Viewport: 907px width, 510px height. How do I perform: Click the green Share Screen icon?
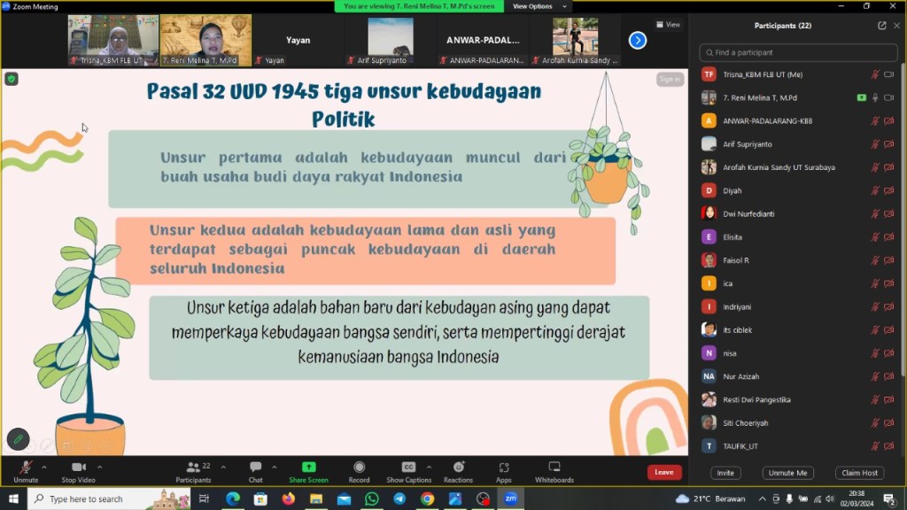[x=308, y=470]
